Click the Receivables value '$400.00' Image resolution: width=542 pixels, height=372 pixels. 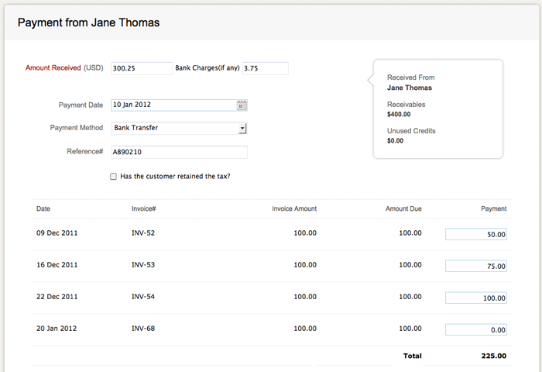[399, 114]
